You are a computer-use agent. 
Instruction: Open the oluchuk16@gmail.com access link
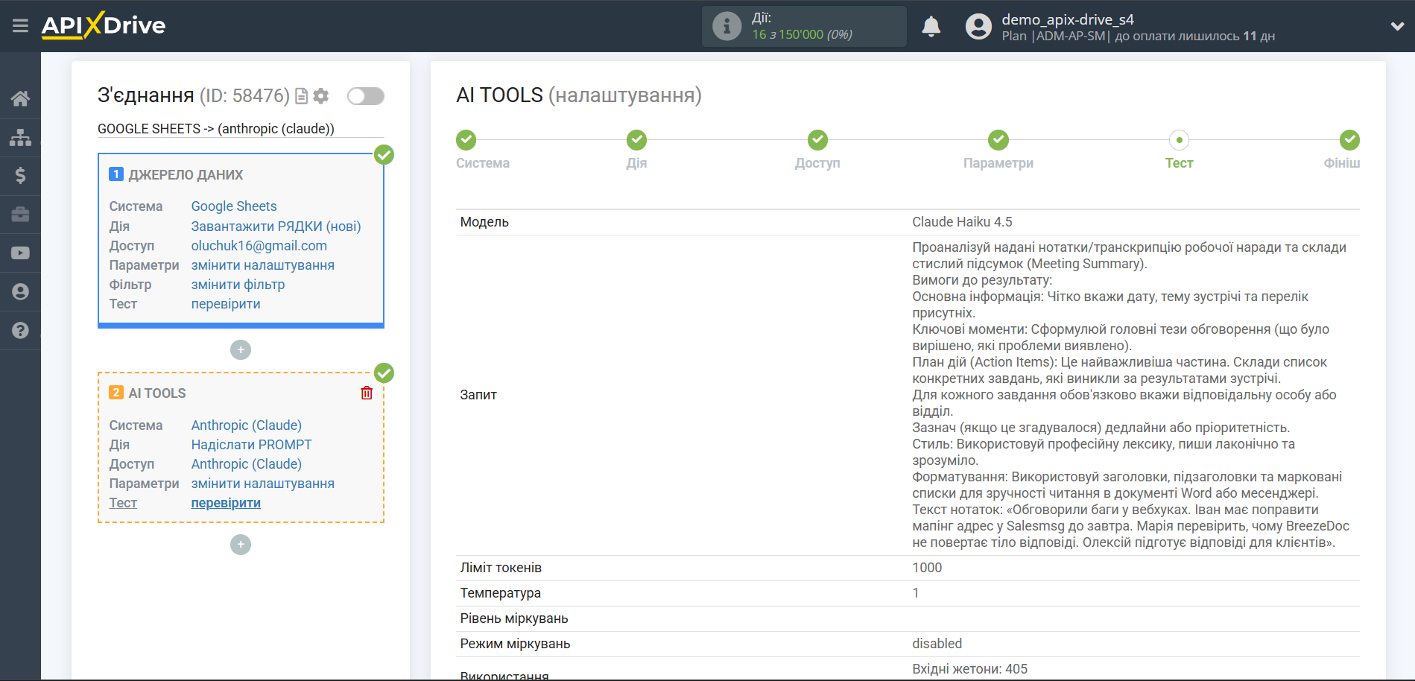259,245
